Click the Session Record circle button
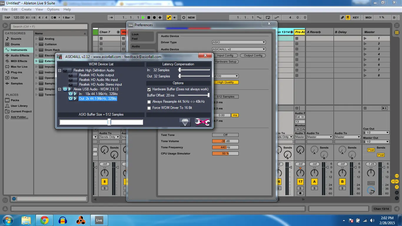The height and width of the screenshot is (226, 402). 184,17
